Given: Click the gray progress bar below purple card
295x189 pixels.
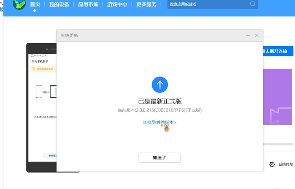Looking at the screenshot, I should [278, 144].
